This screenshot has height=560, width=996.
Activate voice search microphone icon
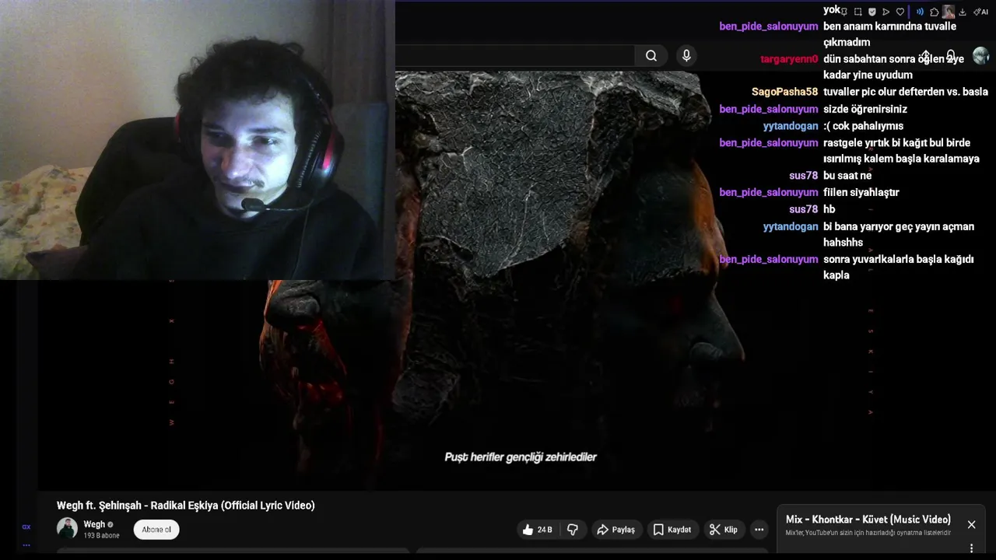click(686, 55)
